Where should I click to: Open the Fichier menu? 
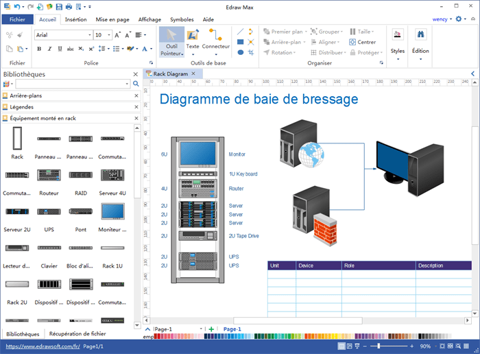(17, 19)
